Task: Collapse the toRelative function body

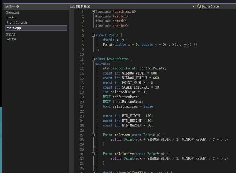Action: click(93, 154)
